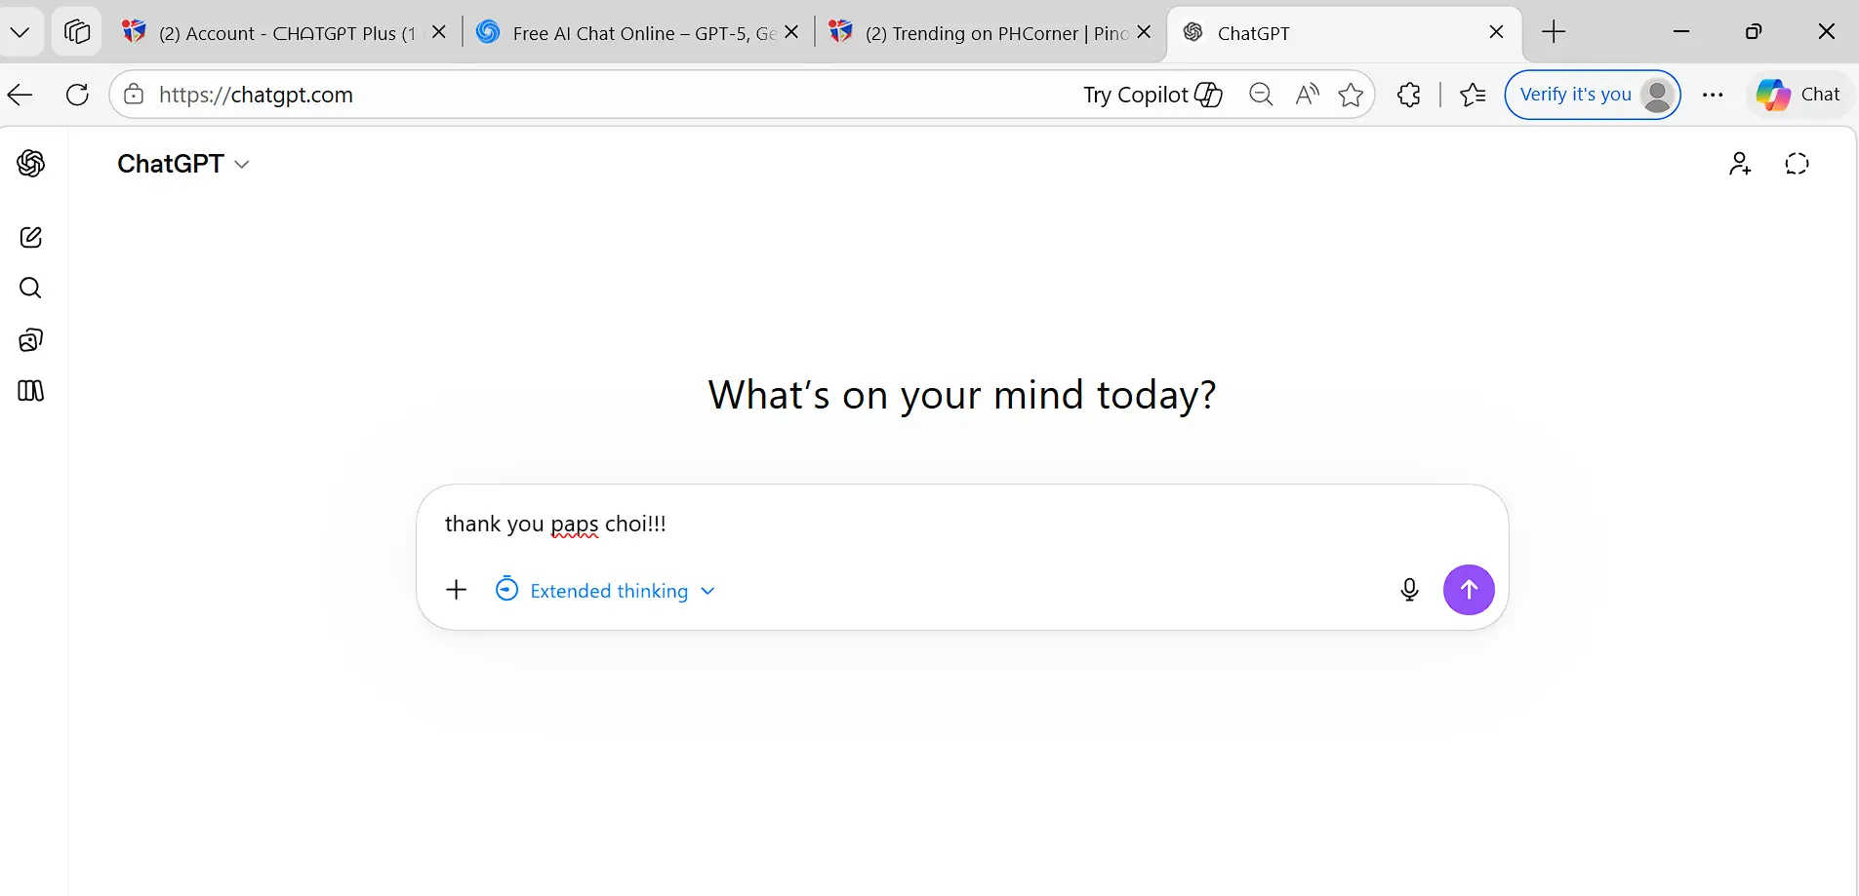Image resolution: width=1859 pixels, height=896 pixels.
Task: Add this page to favorites star icon
Action: 1351,95
